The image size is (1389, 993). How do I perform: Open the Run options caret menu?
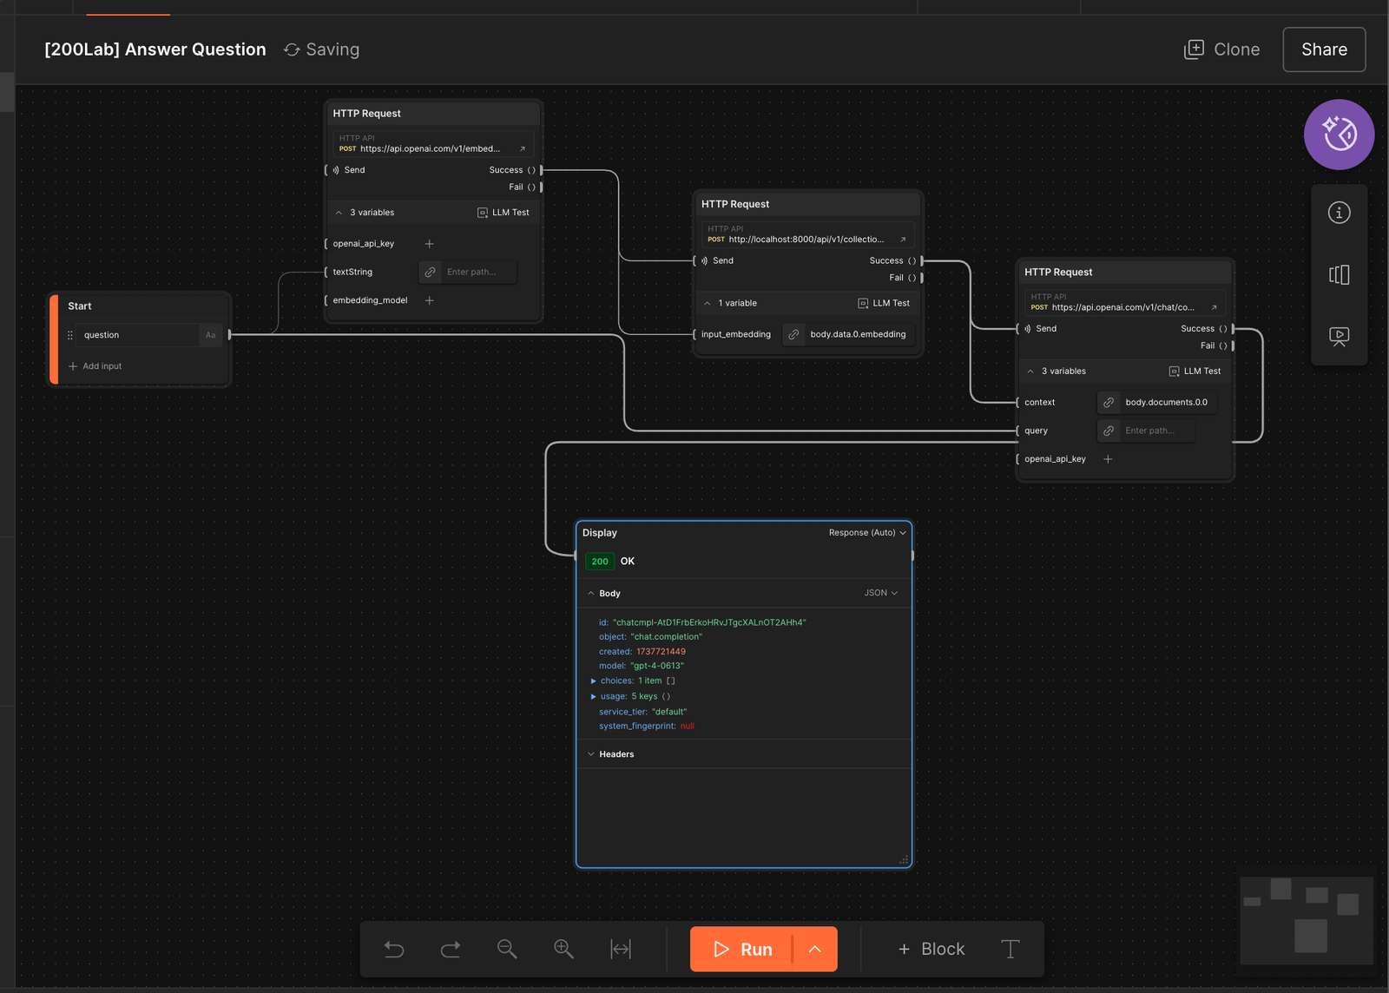(815, 949)
